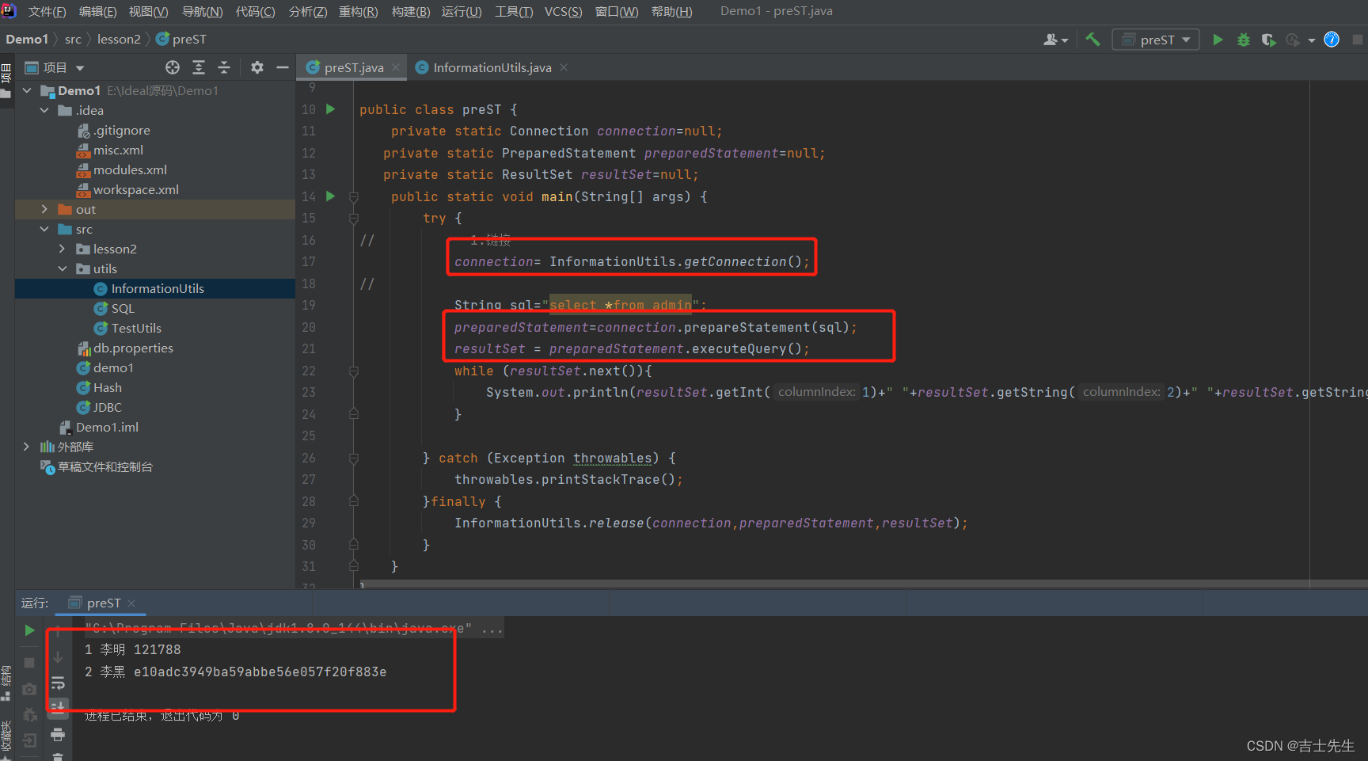The image size is (1368, 761).
Task: Select opened file with the crosshair icon
Action: click(173, 67)
